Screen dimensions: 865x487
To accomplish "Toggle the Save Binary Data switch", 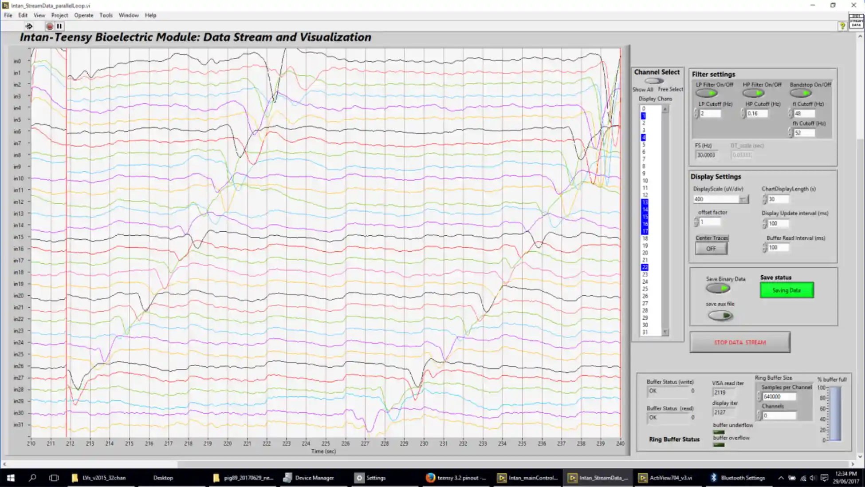I will [x=718, y=289].
